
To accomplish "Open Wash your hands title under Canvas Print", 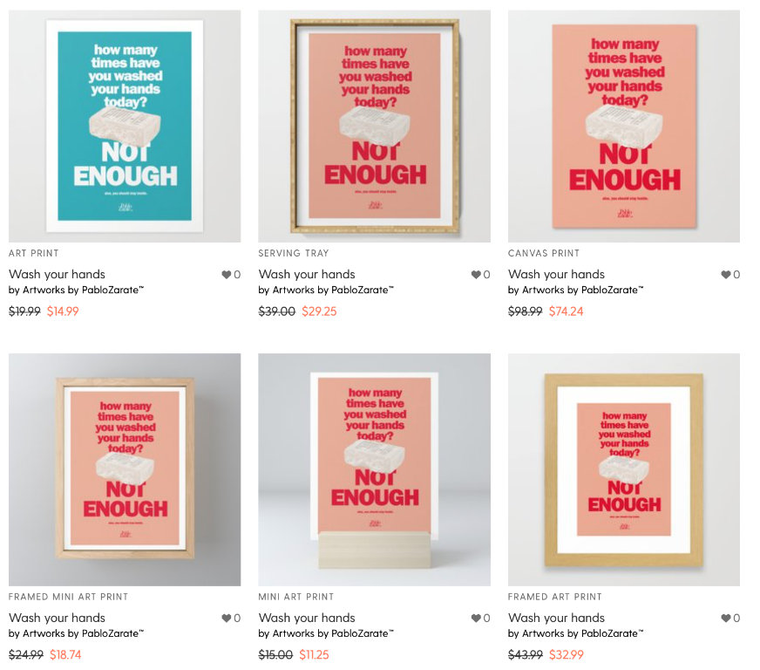I will tap(556, 275).
